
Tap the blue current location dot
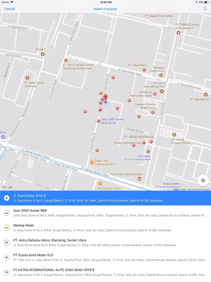pyautogui.click(x=105, y=102)
